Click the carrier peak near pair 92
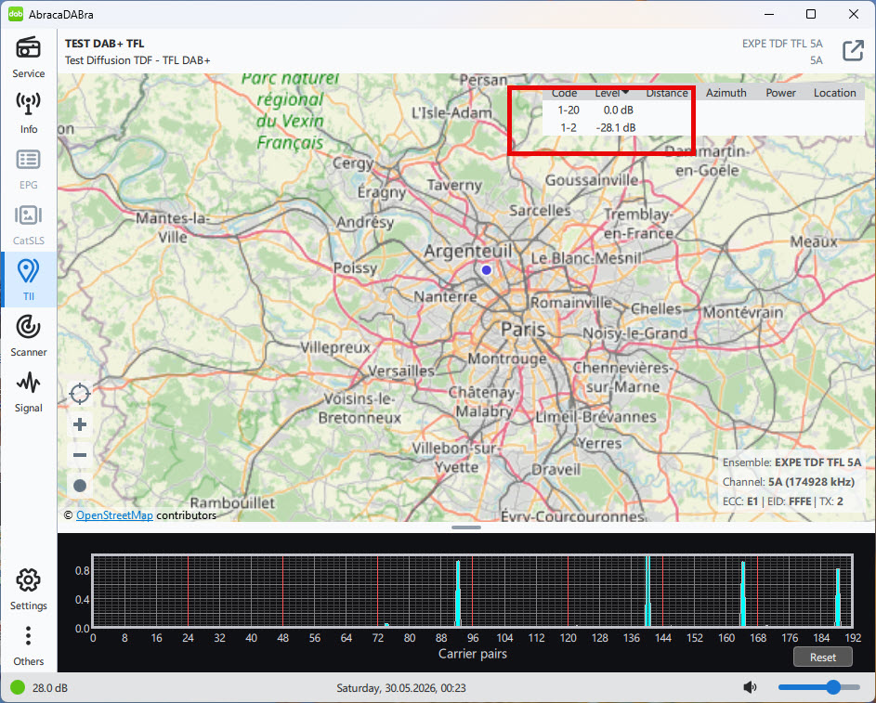 pos(458,593)
